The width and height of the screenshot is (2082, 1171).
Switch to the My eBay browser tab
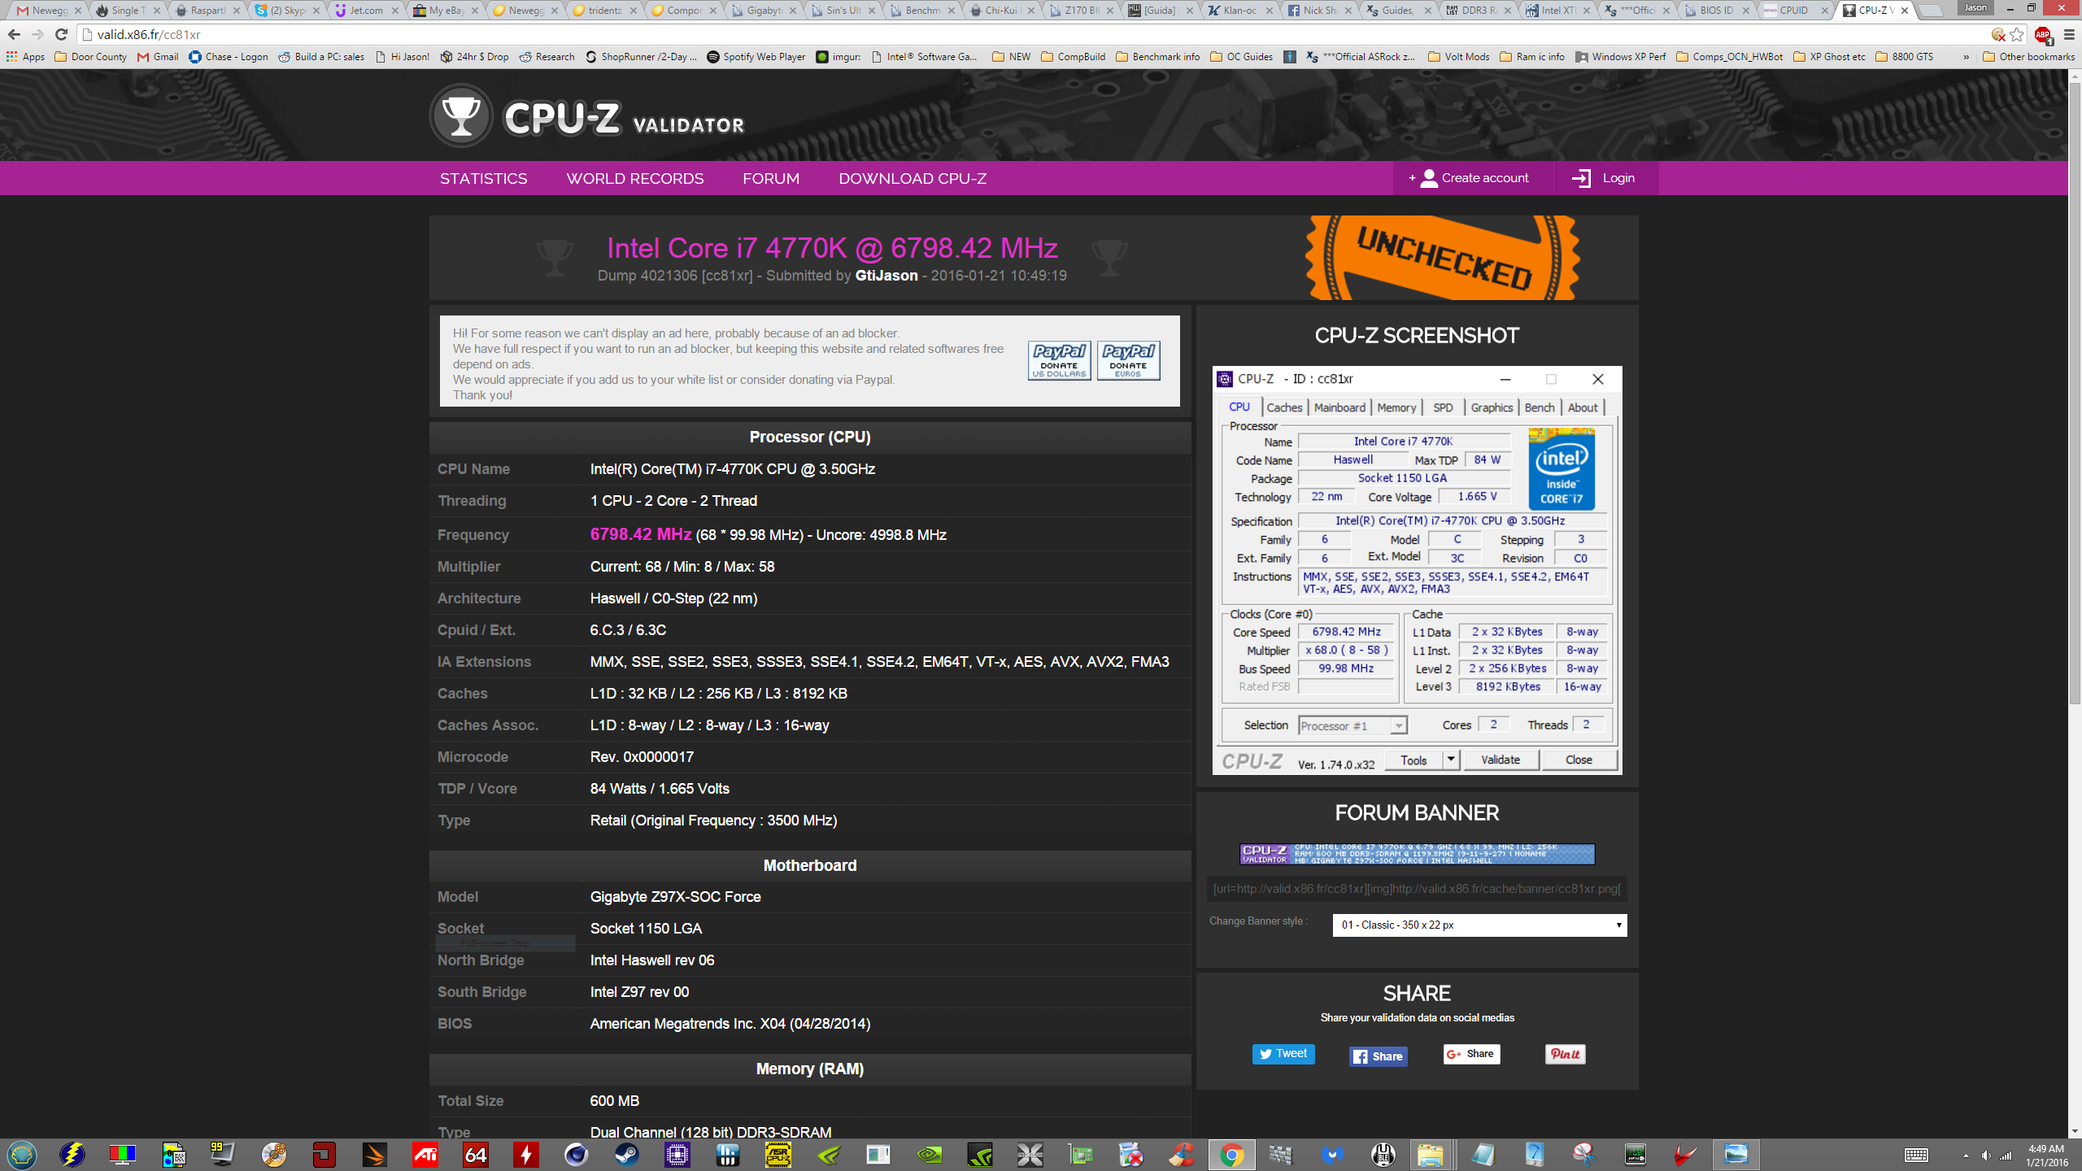[x=446, y=11]
